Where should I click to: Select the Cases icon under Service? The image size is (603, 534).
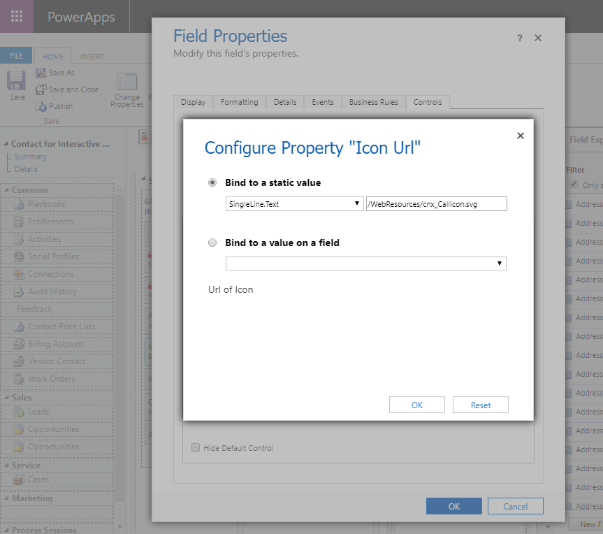pyautogui.click(x=19, y=479)
